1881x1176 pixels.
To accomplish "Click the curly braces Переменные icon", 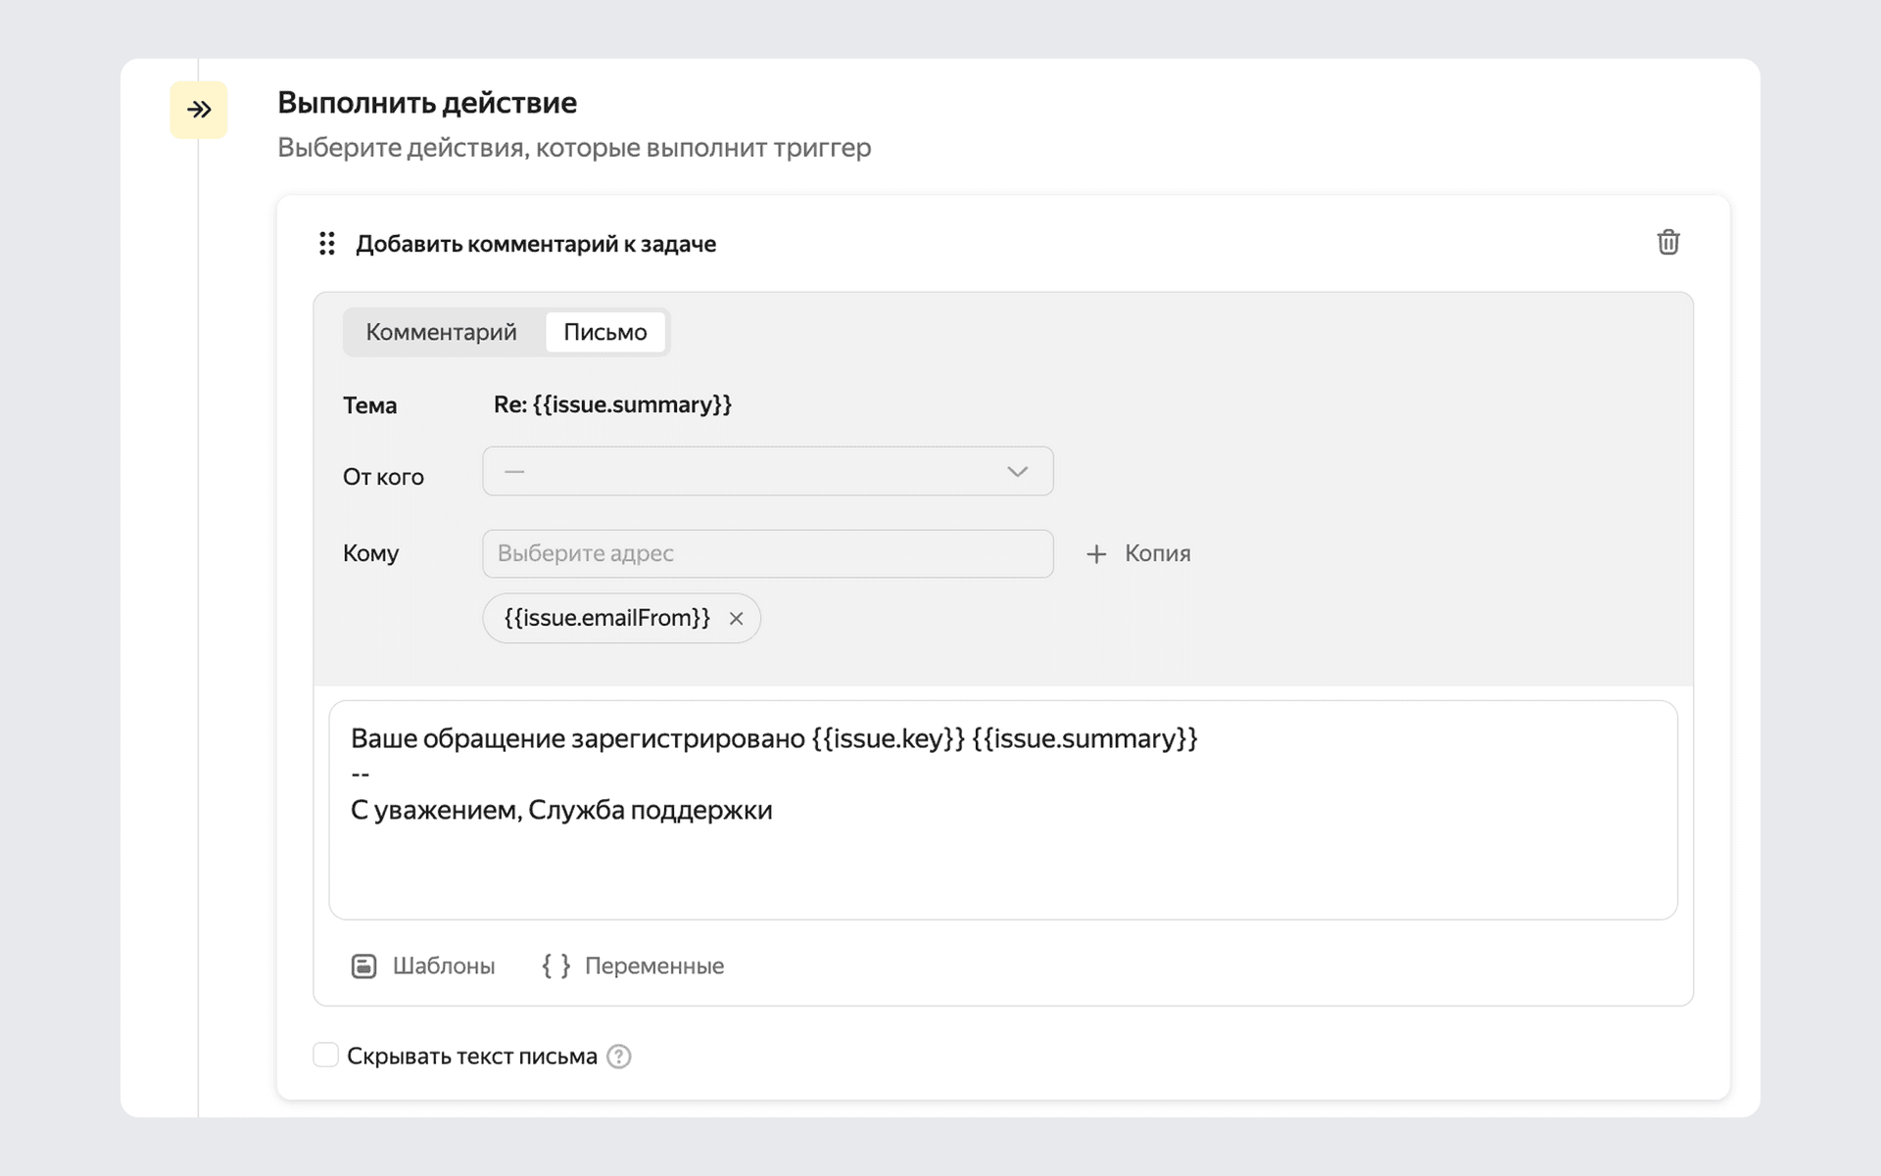I will 555,966.
